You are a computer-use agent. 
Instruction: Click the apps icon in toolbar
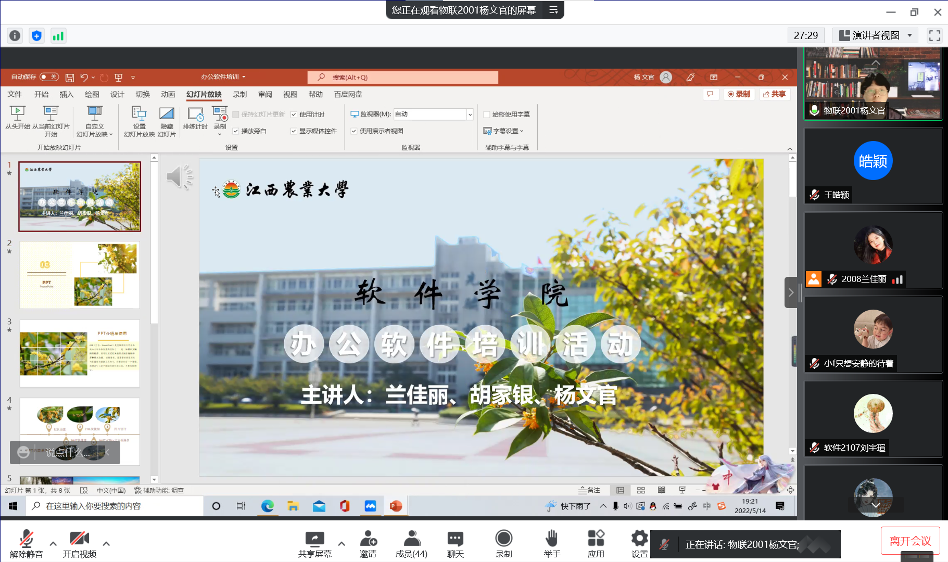[x=596, y=539]
